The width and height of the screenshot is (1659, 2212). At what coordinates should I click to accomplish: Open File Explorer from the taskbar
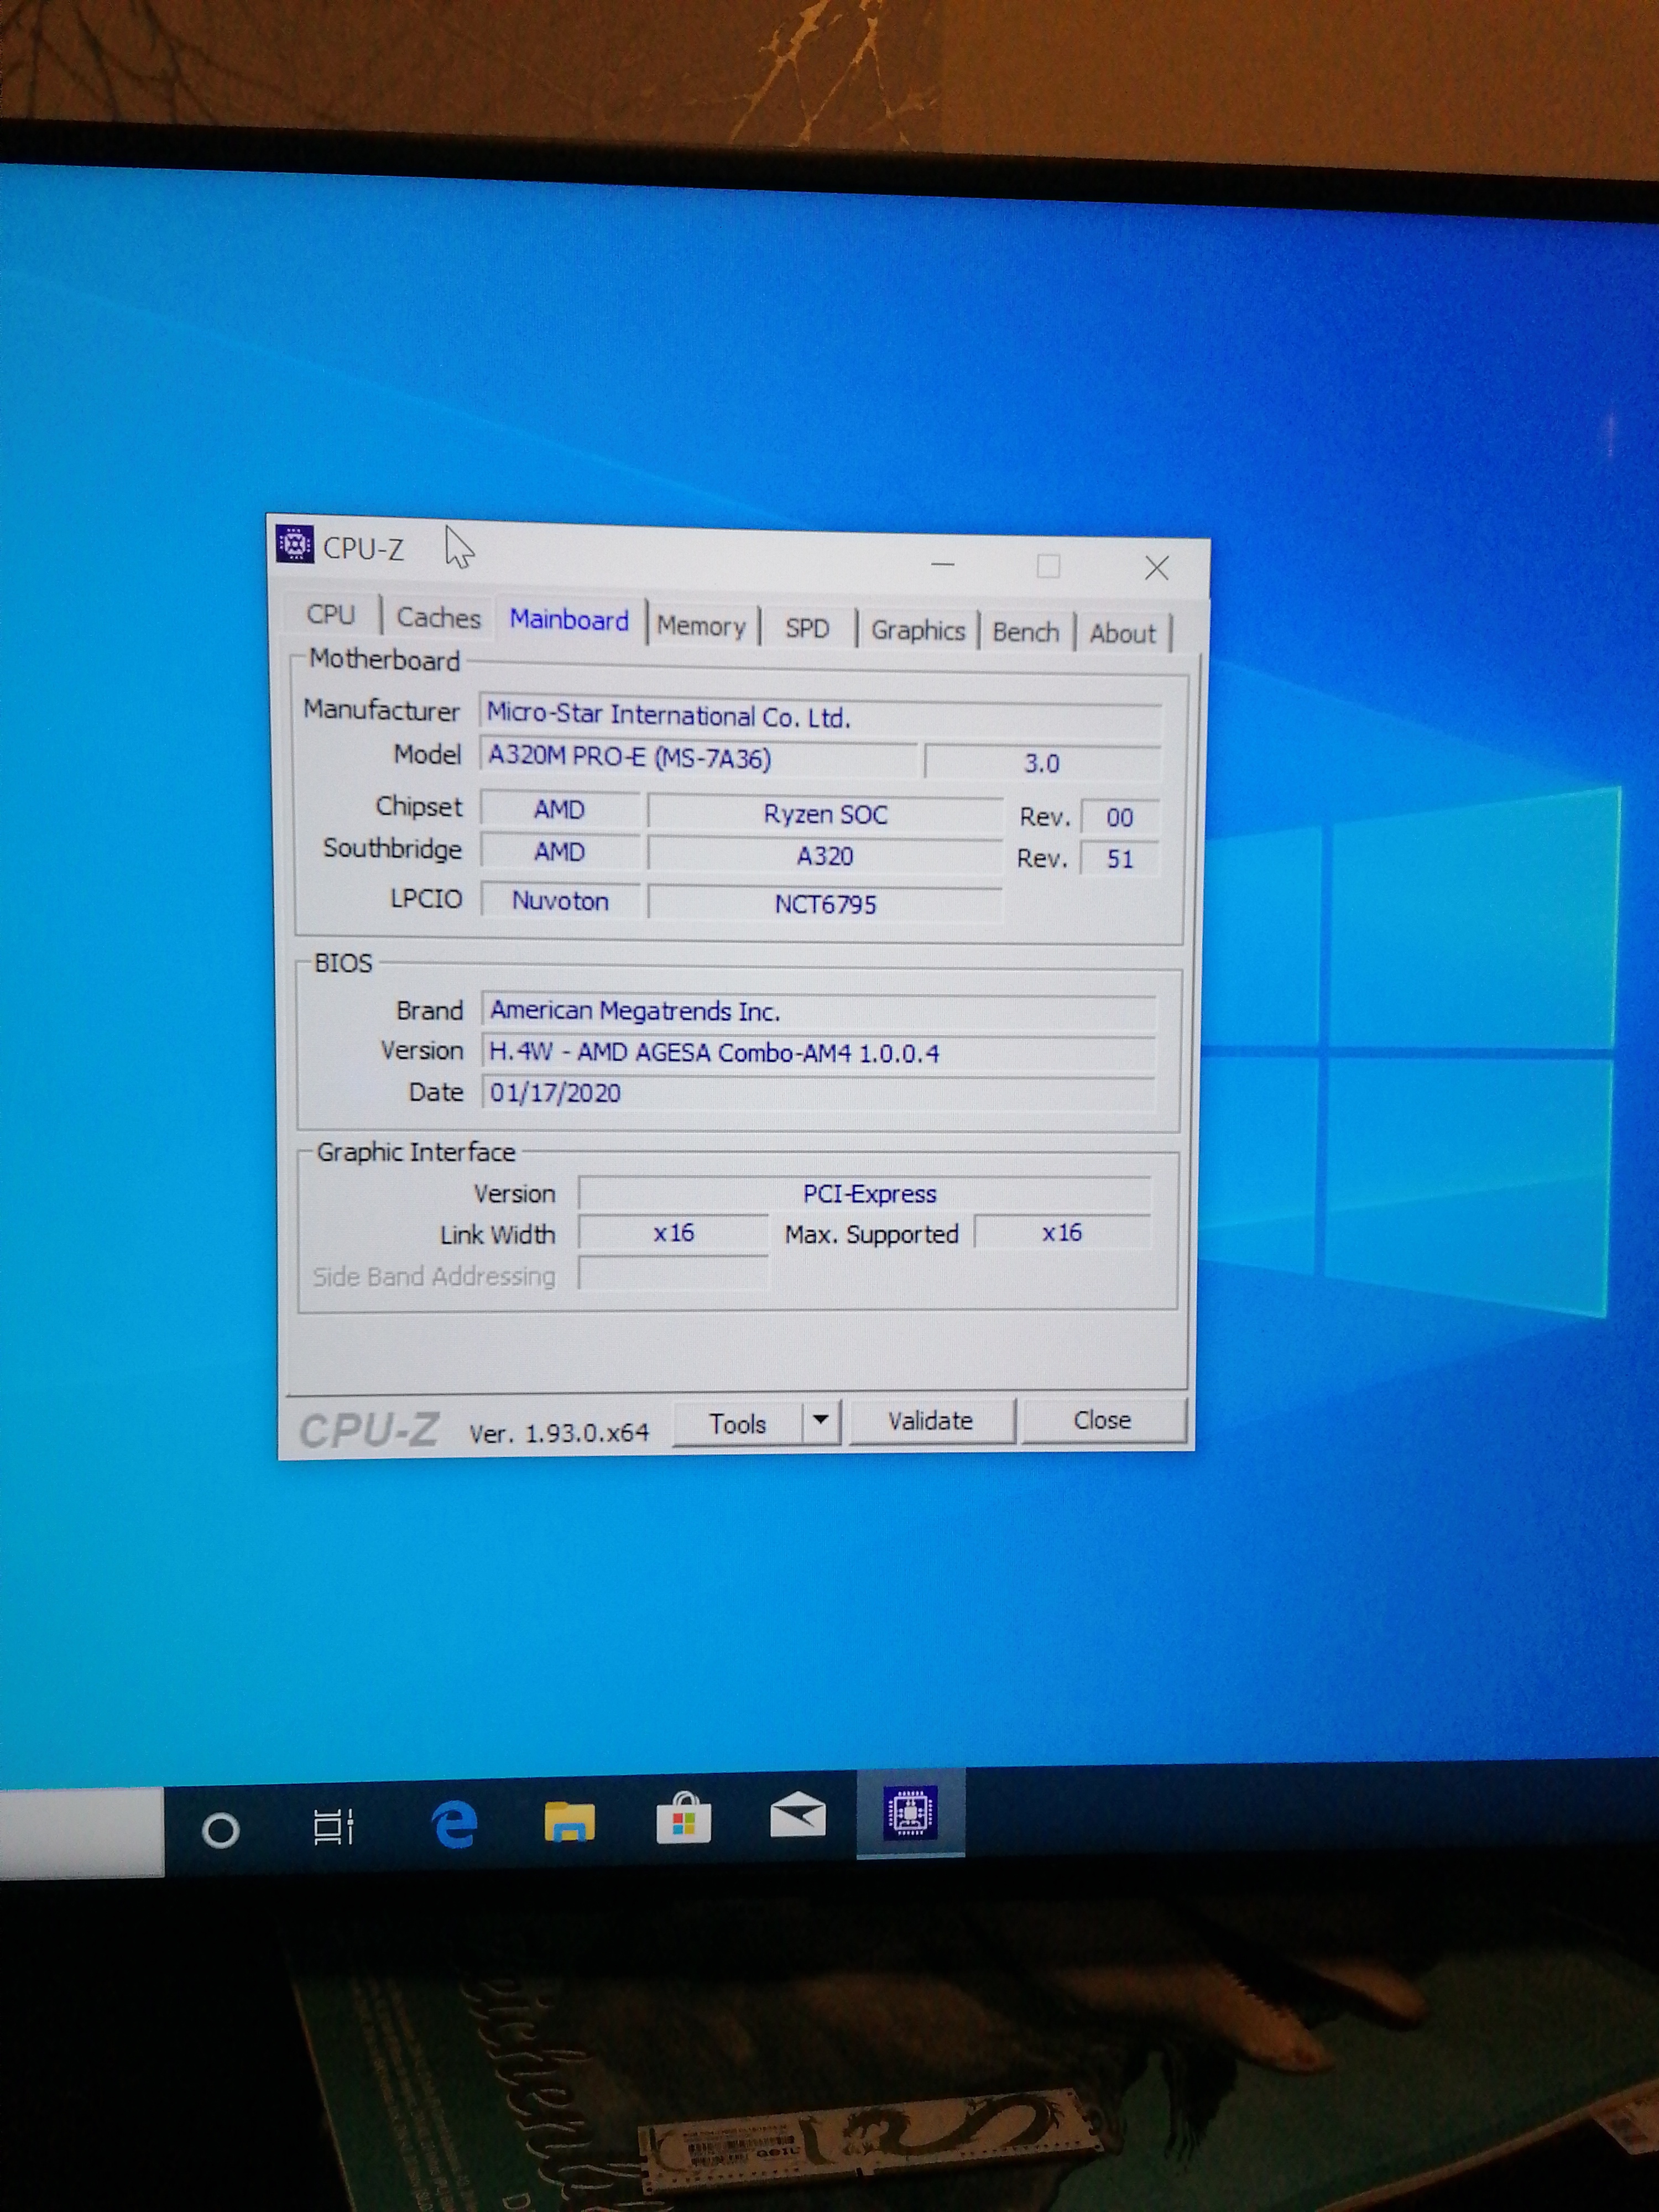coord(569,1821)
